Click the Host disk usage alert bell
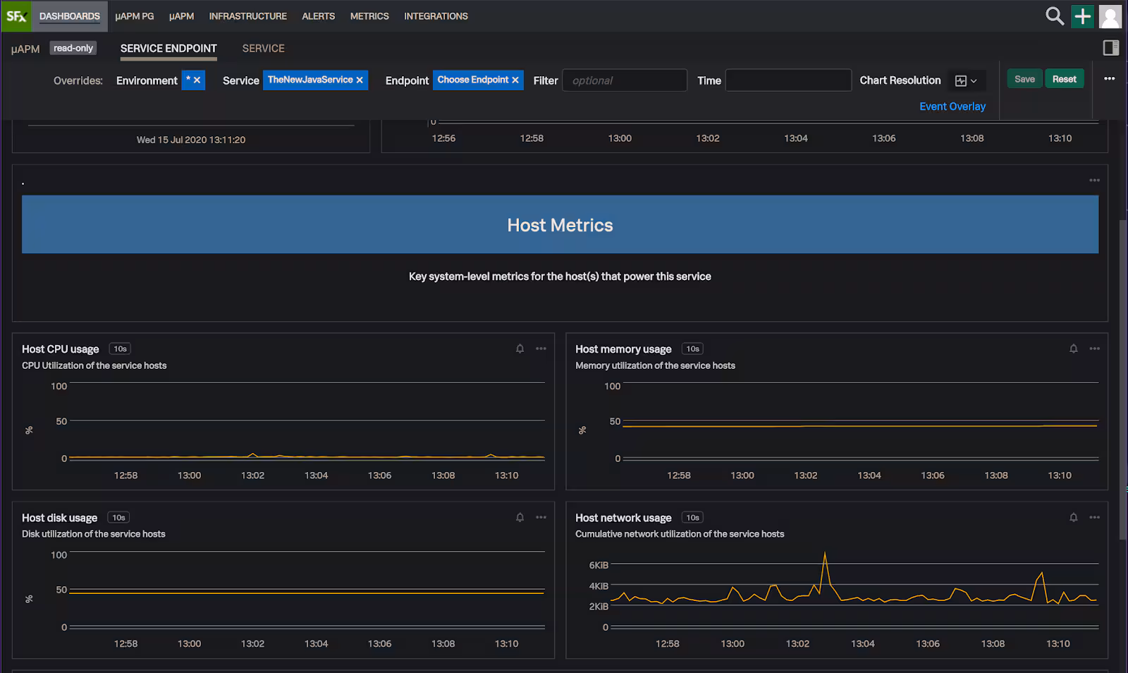Viewport: 1128px width, 673px height. click(520, 517)
